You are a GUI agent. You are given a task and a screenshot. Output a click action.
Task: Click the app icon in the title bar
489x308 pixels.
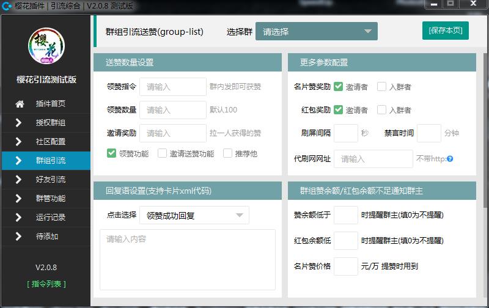[7, 5]
